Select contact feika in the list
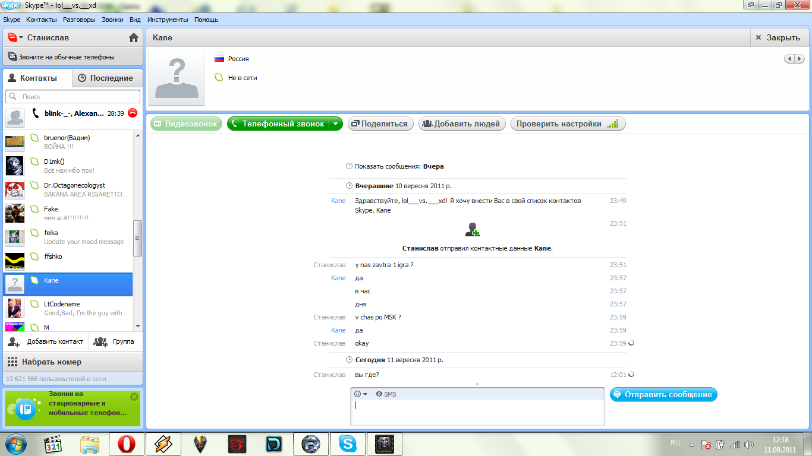 (68, 237)
